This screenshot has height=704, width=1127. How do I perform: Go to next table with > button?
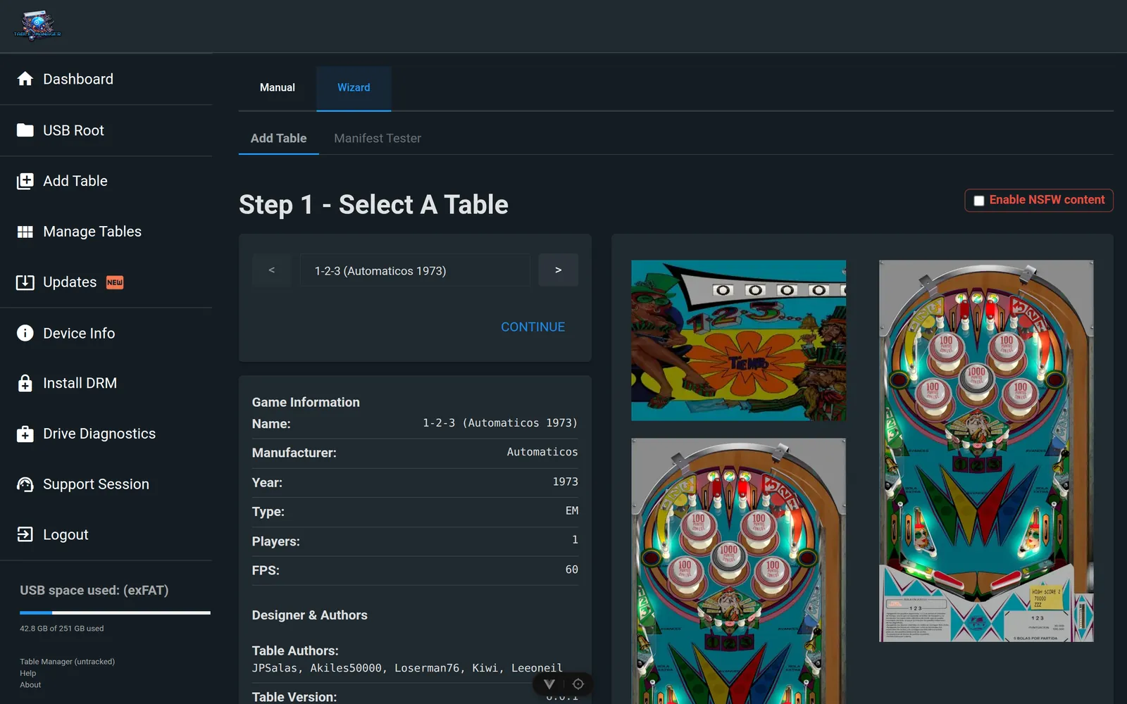559,270
